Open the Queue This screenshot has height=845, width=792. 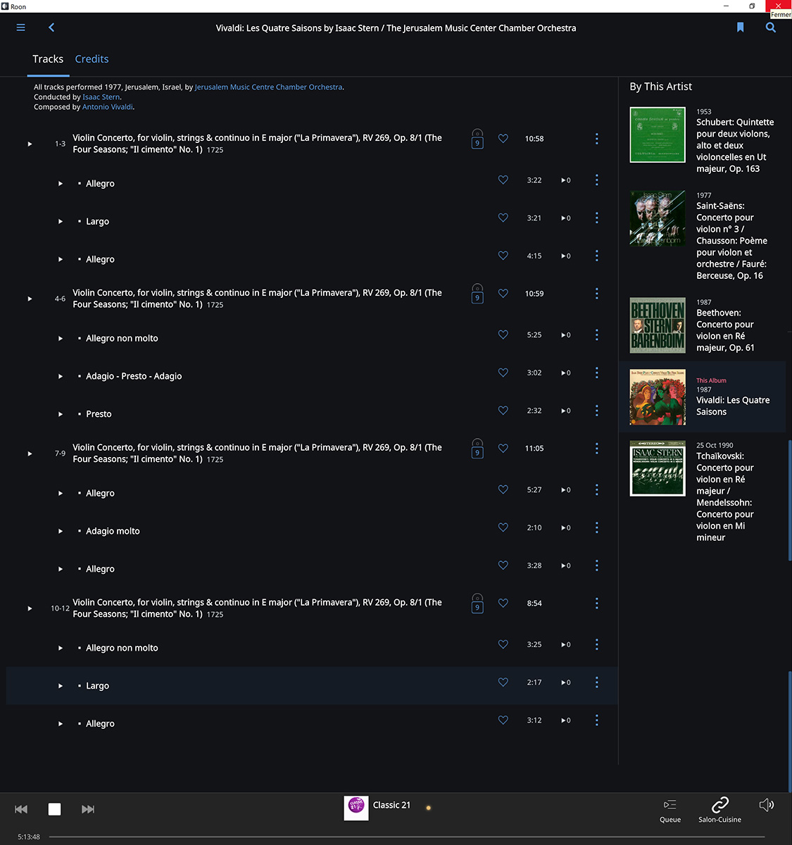[x=670, y=810]
